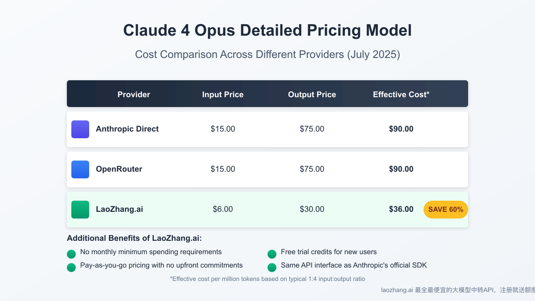Image resolution: width=535 pixels, height=301 pixels.
Task: Select the Input Price column header
Action: [x=223, y=95]
